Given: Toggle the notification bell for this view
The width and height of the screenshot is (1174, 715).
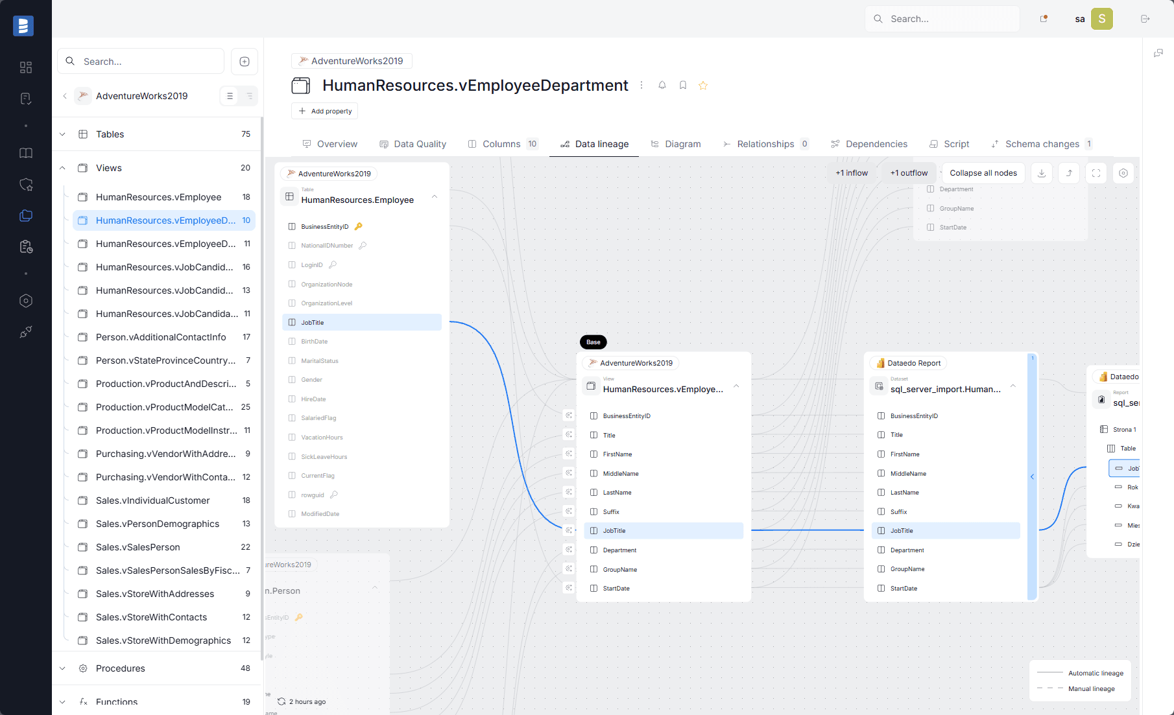Looking at the screenshot, I should point(662,85).
